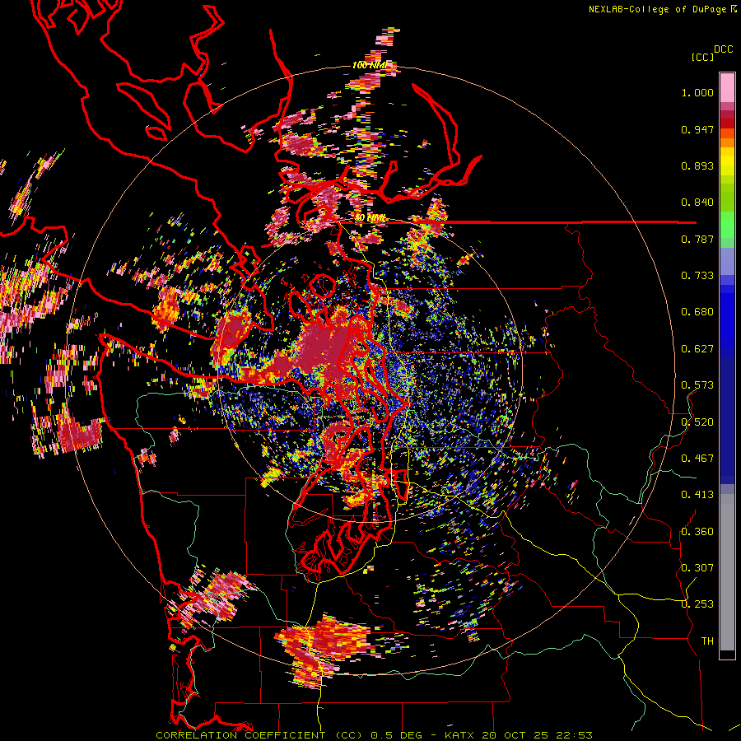Screen dimensions: 741x741
Task: Click the DCC label above the color bar
Action: pyautogui.click(x=723, y=49)
